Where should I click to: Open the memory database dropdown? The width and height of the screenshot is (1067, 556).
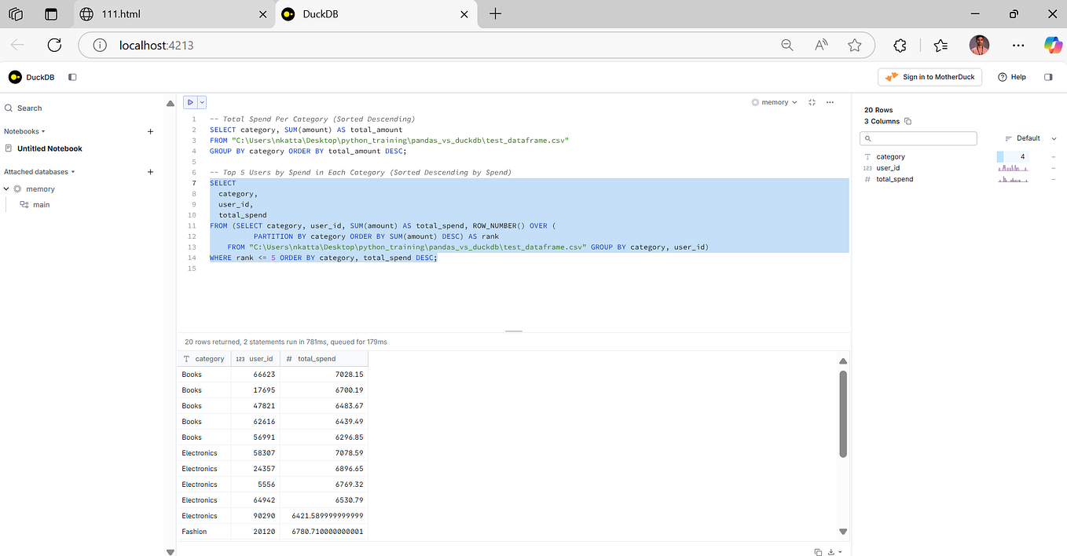(x=774, y=101)
